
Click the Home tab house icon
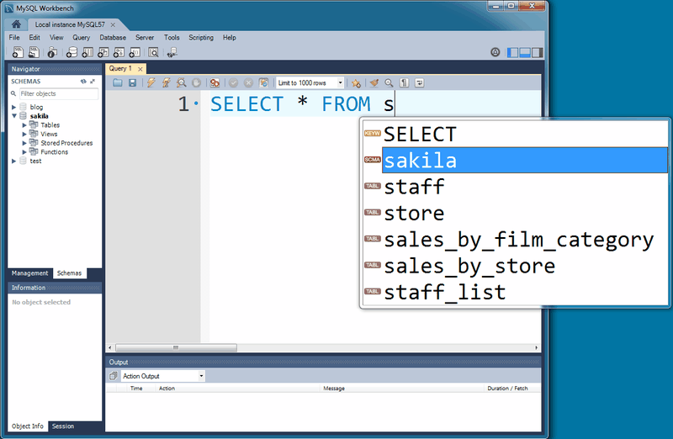16,24
